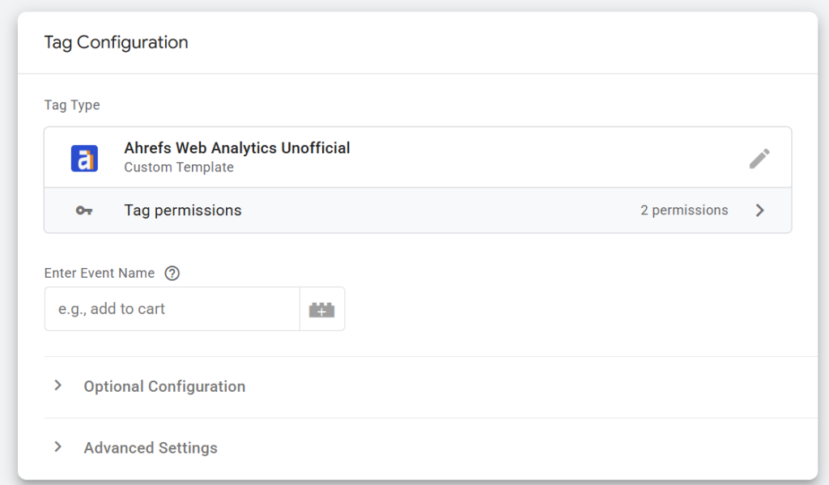Open the Tag permissions row
This screenshot has height=485, width=829.
coord(418,211)
